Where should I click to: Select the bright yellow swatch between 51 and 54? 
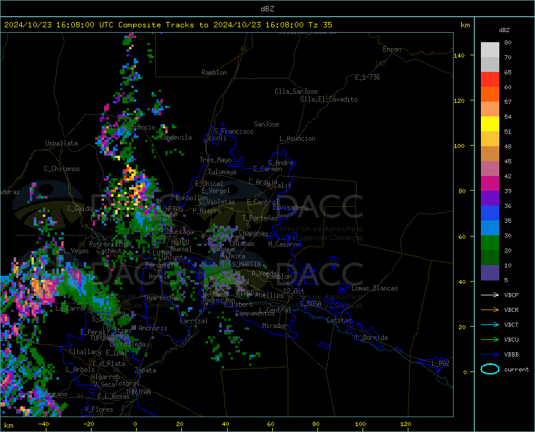click(x=490, y=124)
